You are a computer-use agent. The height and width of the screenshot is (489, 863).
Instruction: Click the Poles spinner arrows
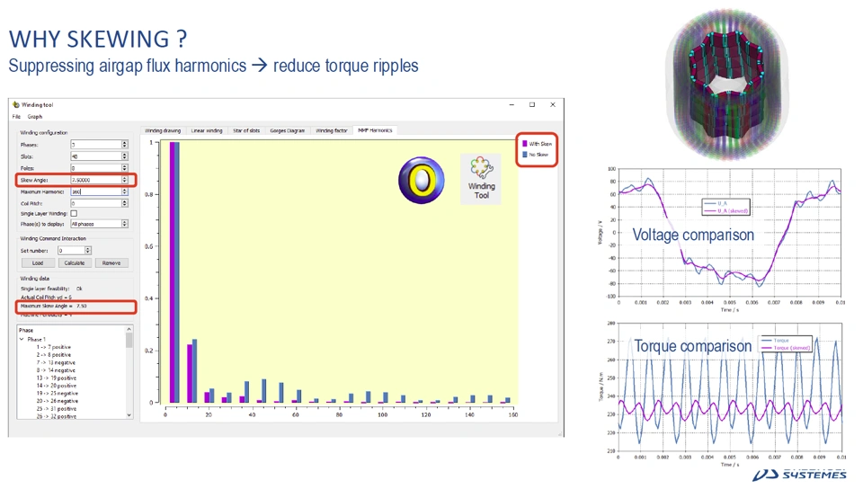(x=125, y=168)
